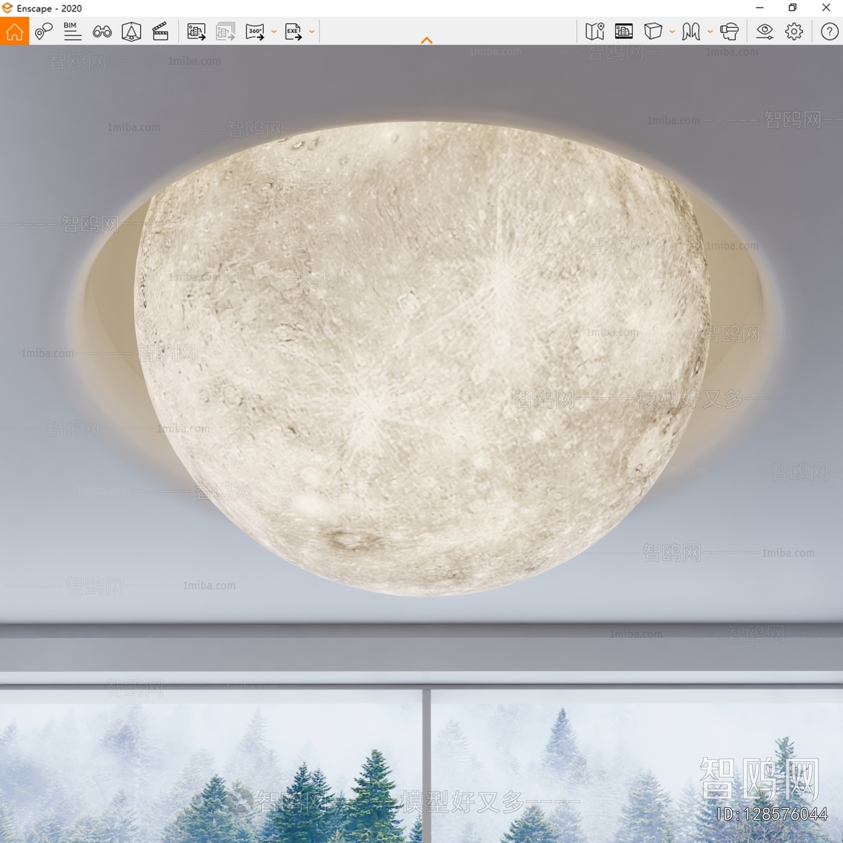Click the orange Home button
843x843 pixels.
coord(14,31)
